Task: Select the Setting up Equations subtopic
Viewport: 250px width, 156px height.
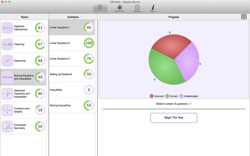Action: pyautogui.click(x=72, y=74)
